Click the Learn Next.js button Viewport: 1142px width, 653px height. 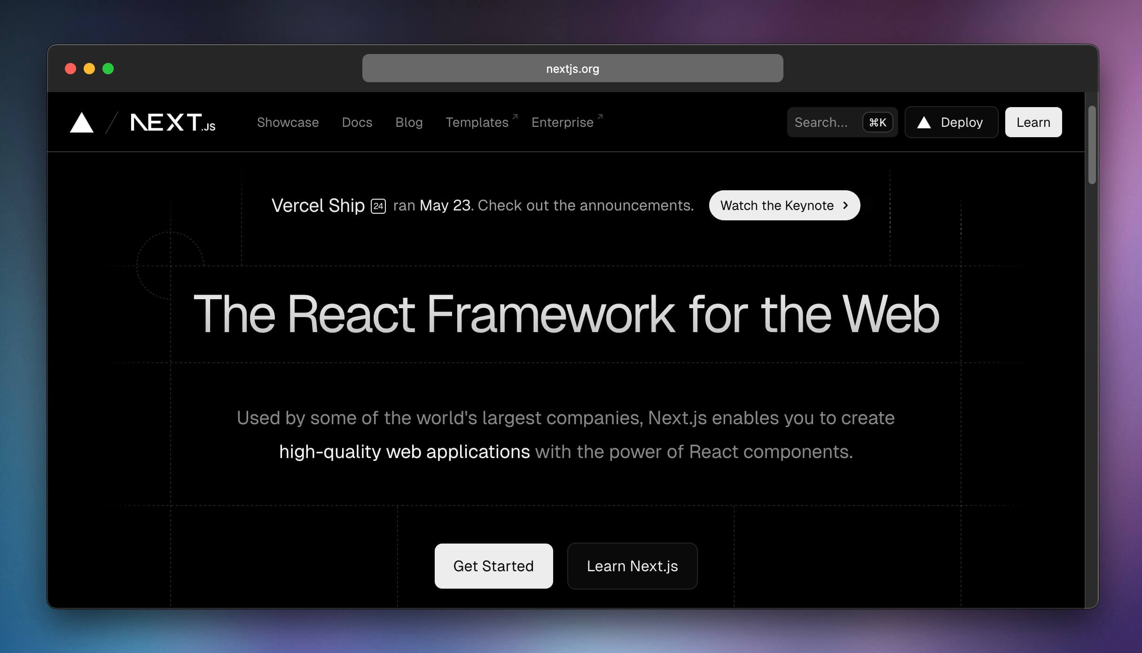pos(632,566)
